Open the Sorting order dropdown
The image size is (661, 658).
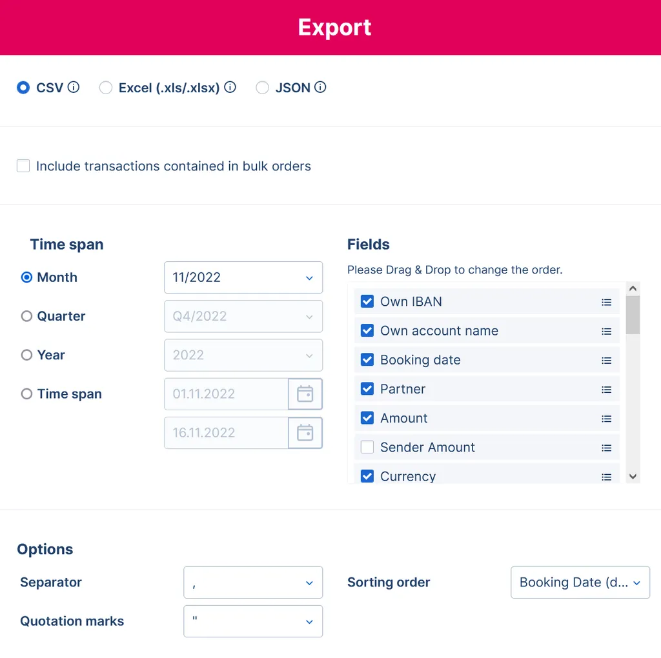coord(580,583)
